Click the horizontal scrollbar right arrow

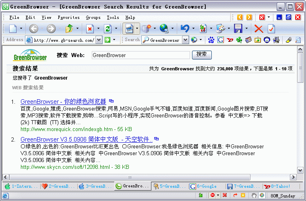(x=293, y=177)
